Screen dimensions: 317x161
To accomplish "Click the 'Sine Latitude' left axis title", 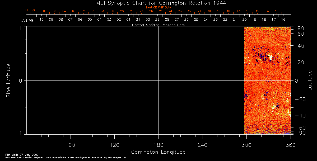I will coord(8,80).
